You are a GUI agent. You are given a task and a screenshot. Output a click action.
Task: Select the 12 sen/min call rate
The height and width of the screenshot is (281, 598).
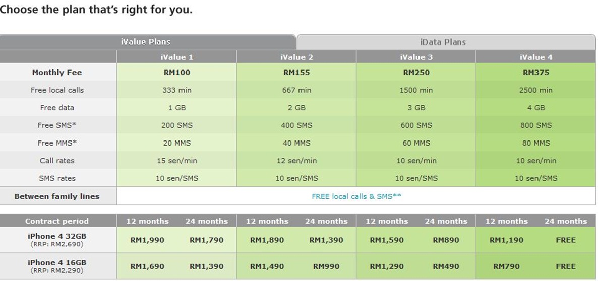pyautogui.click(x=296, y=160)
